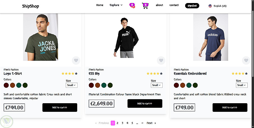Image resolution: width=254 pixels, height=128 pixels.
Task: Select dark green color for Essentials Embroidered
Action: coord(195,85)
